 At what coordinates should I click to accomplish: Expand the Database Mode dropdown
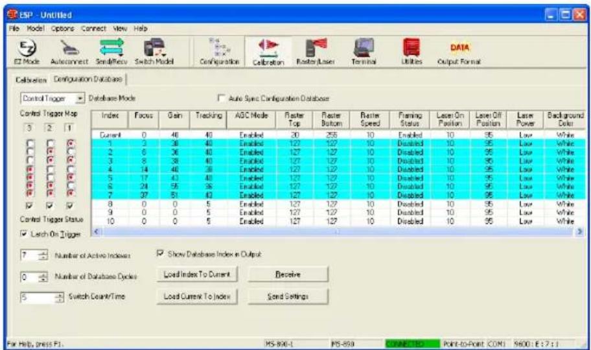pyautogui.click(x=80, y=99)
